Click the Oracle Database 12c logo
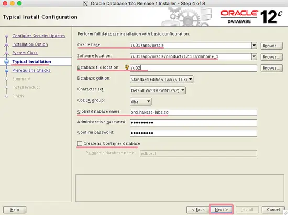 (251, 17)
